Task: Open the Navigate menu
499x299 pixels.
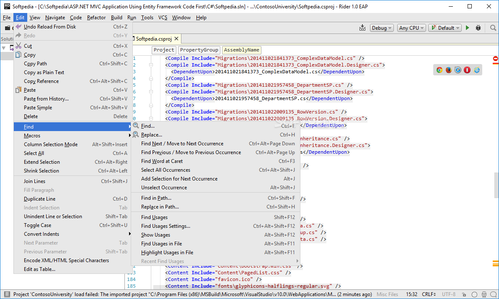Action: tap(55, 18)
